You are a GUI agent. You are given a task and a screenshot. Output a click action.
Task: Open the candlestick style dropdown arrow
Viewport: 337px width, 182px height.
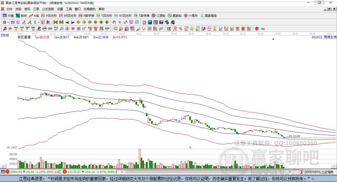[x=39, y=22]
